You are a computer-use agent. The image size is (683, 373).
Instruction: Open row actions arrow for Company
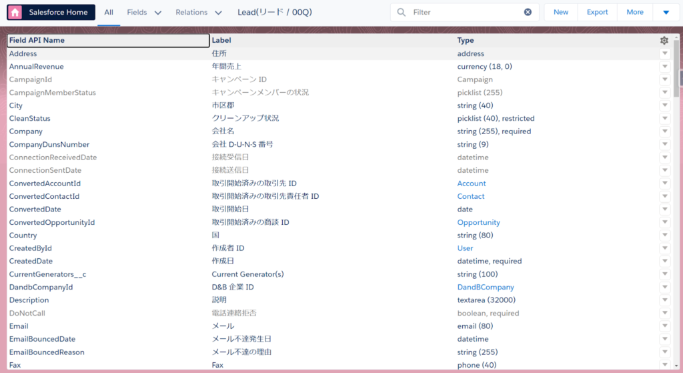(x=665, y=131)
